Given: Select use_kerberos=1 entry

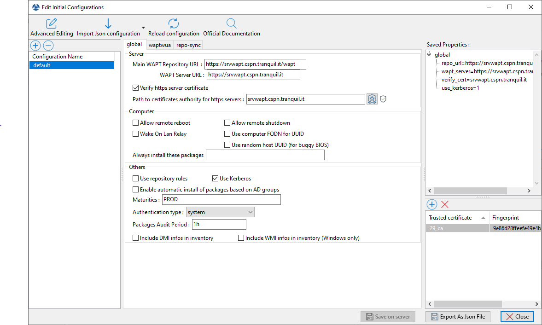Looking at the screenshot, I should (x=460, y=88).
